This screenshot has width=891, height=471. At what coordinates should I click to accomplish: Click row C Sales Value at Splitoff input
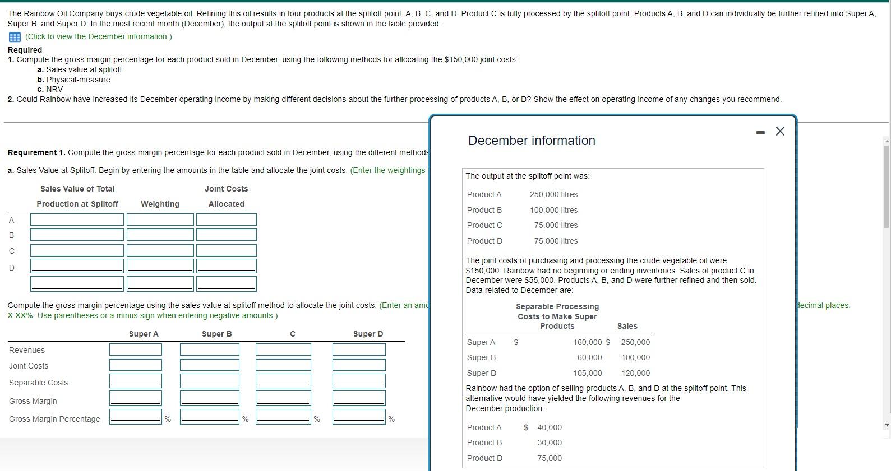coord(77,250)
